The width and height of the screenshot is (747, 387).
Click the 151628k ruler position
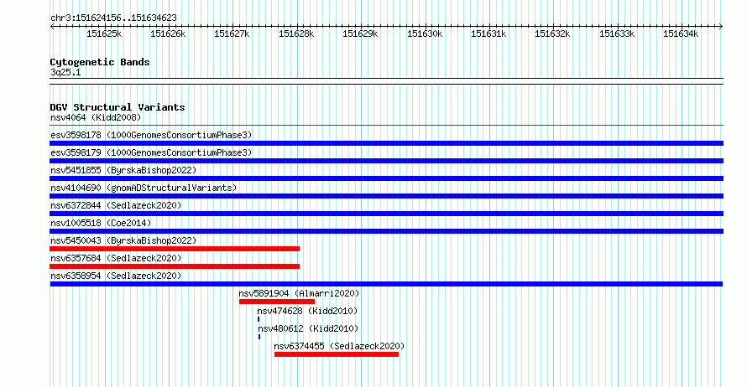296,34
